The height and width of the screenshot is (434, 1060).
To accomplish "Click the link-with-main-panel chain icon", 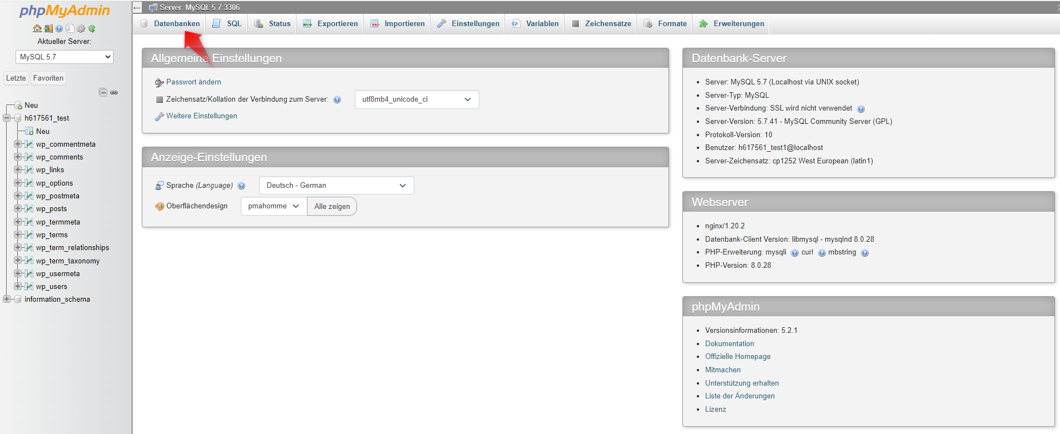I will click(114, 92).
